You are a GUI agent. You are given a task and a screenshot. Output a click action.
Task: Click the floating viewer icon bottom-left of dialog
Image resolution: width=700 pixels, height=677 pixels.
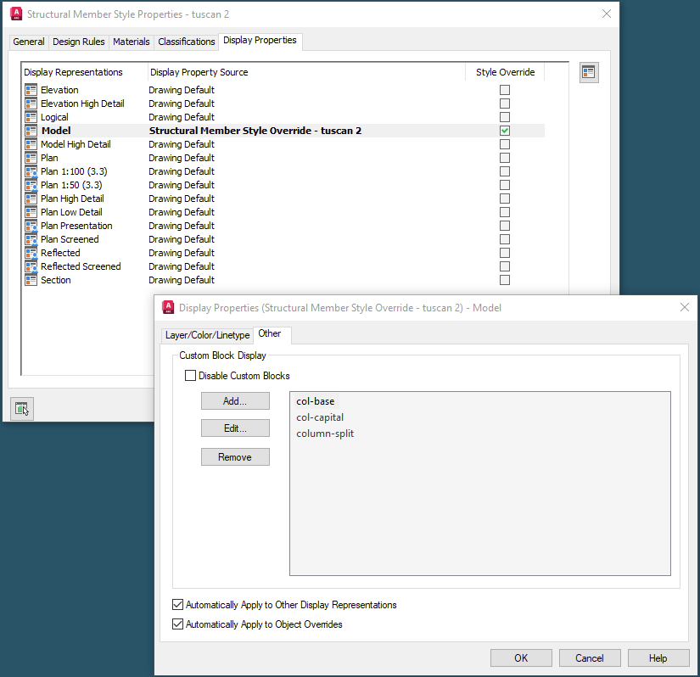point(22,408)
